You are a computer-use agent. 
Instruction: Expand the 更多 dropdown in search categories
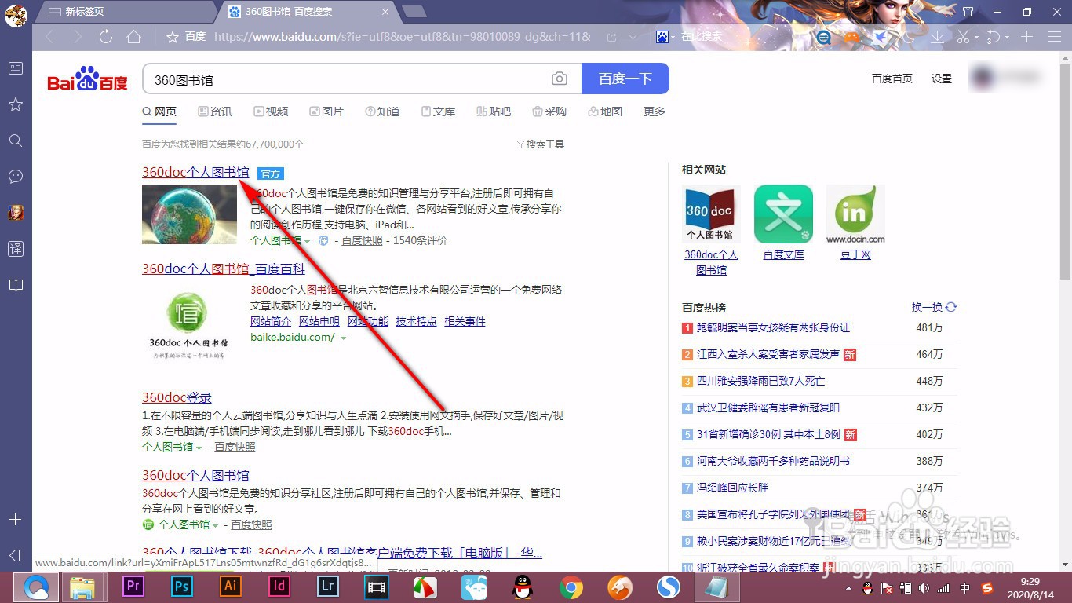pyautogui.click(x=654, y=111)
